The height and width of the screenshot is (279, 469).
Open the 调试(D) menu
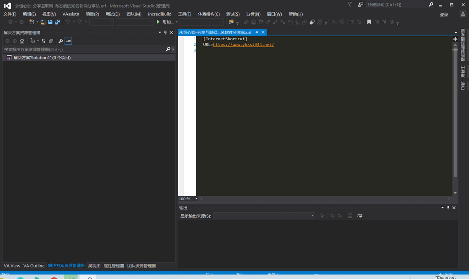[113, 14]
